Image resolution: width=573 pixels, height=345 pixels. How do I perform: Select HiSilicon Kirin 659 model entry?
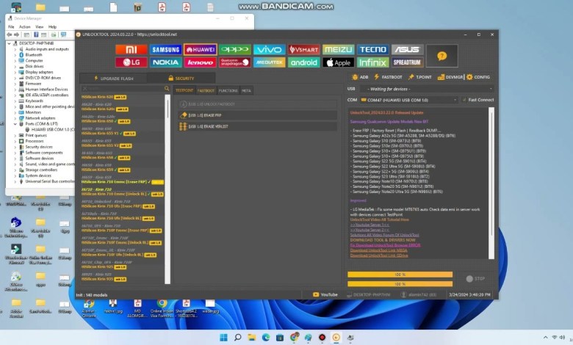106,170
